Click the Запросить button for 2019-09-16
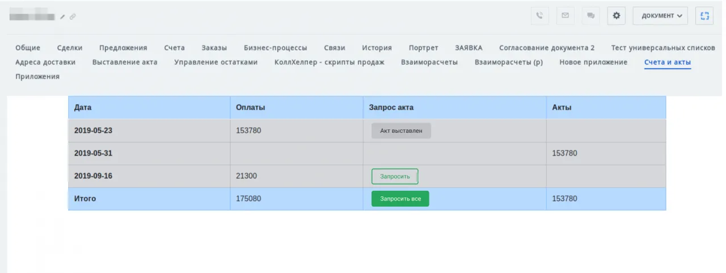Viewport: 726px width, 273px height. 395,177
